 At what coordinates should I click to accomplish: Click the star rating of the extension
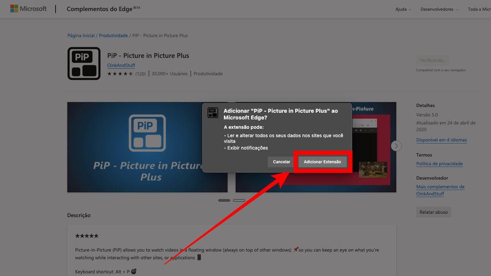tap(120, 74)
